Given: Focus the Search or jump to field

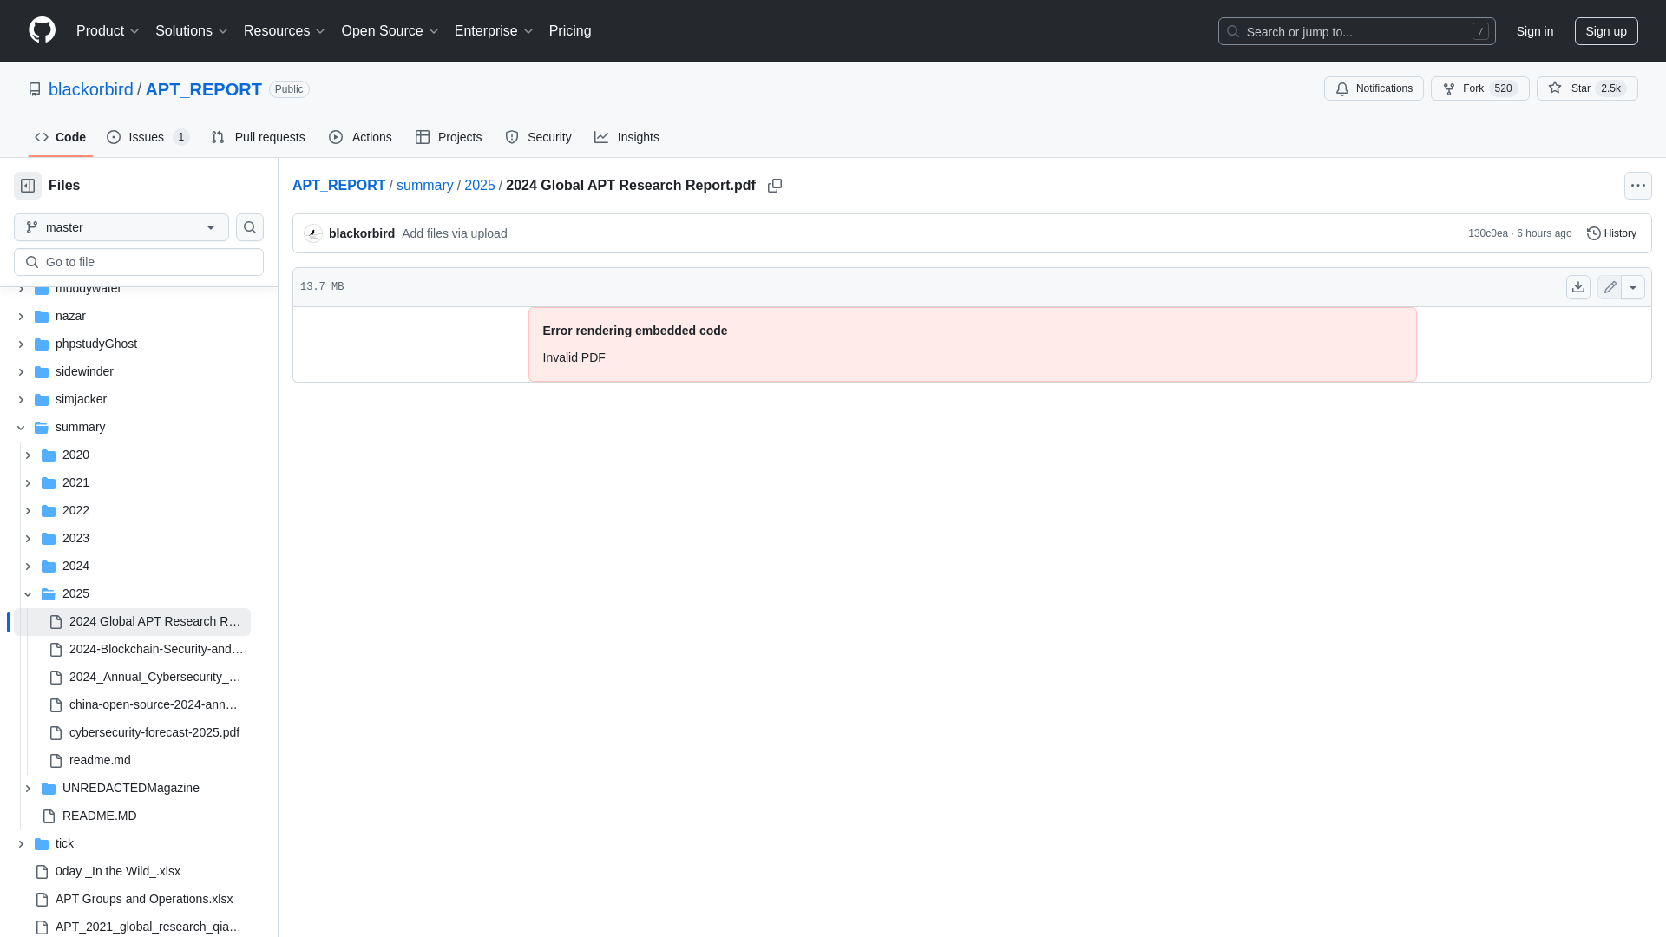Looking at the screenshot, I should point(1356,31).
